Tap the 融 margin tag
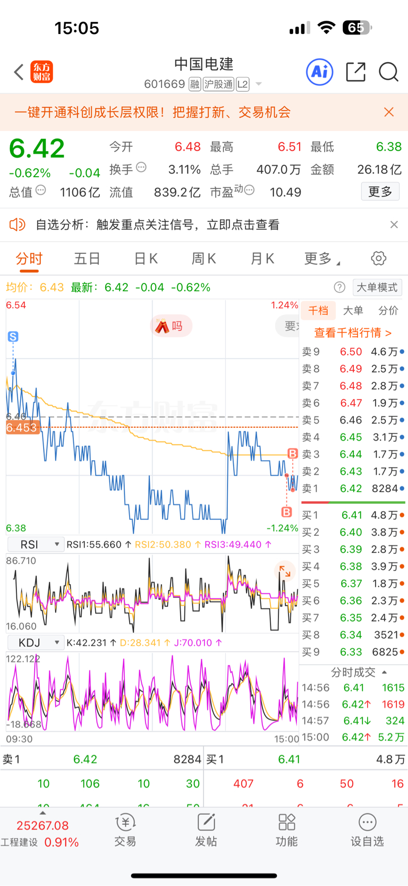The image size is (408, 886). [195, 84]
